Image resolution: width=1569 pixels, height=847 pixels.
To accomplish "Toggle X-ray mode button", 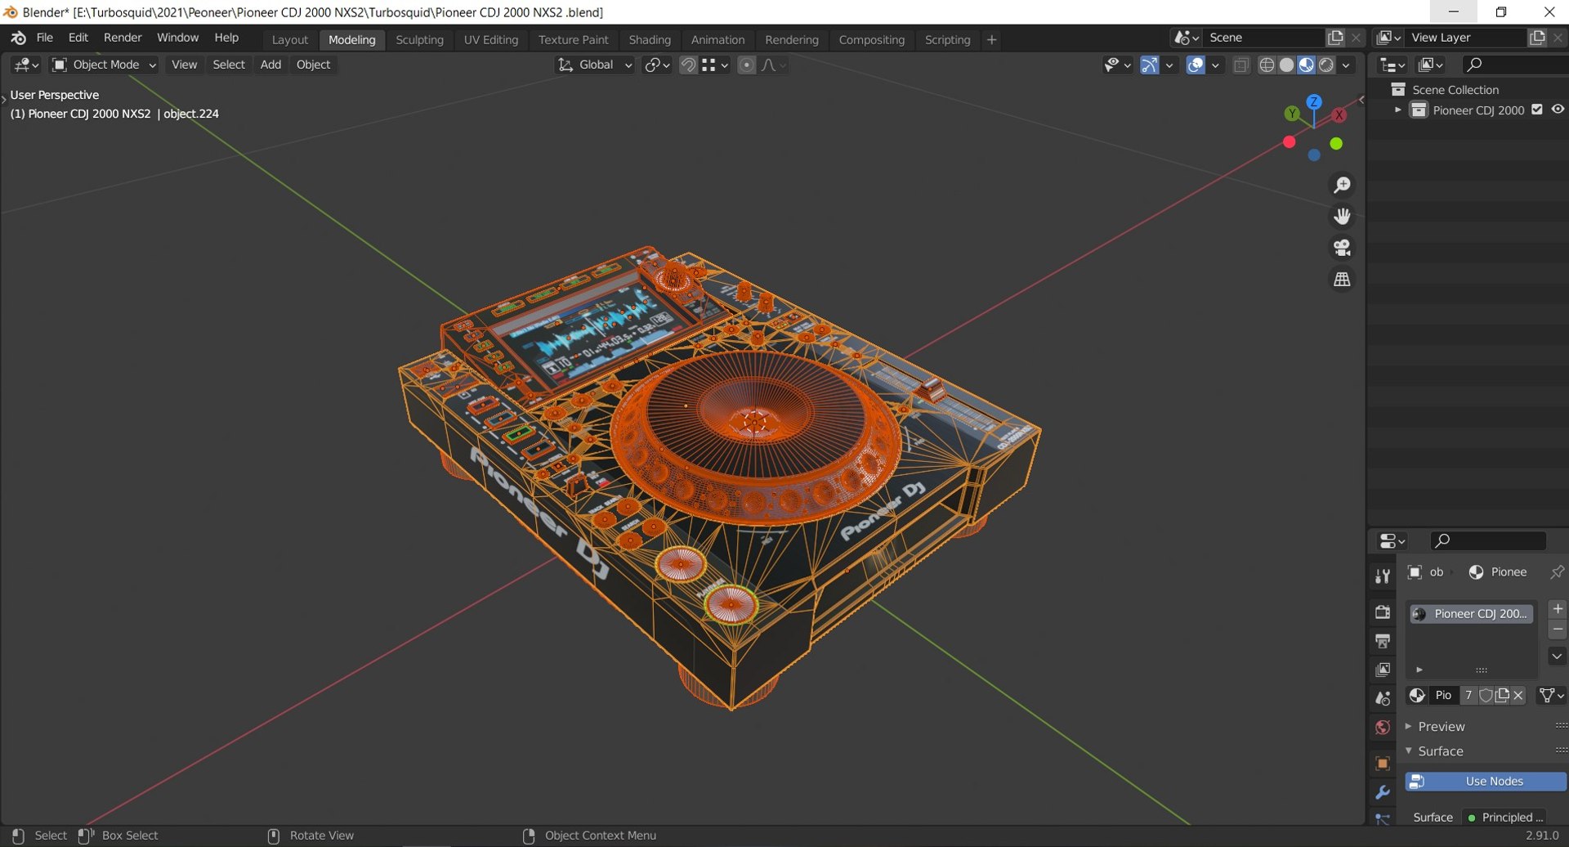I will (x=1241, y=65).
